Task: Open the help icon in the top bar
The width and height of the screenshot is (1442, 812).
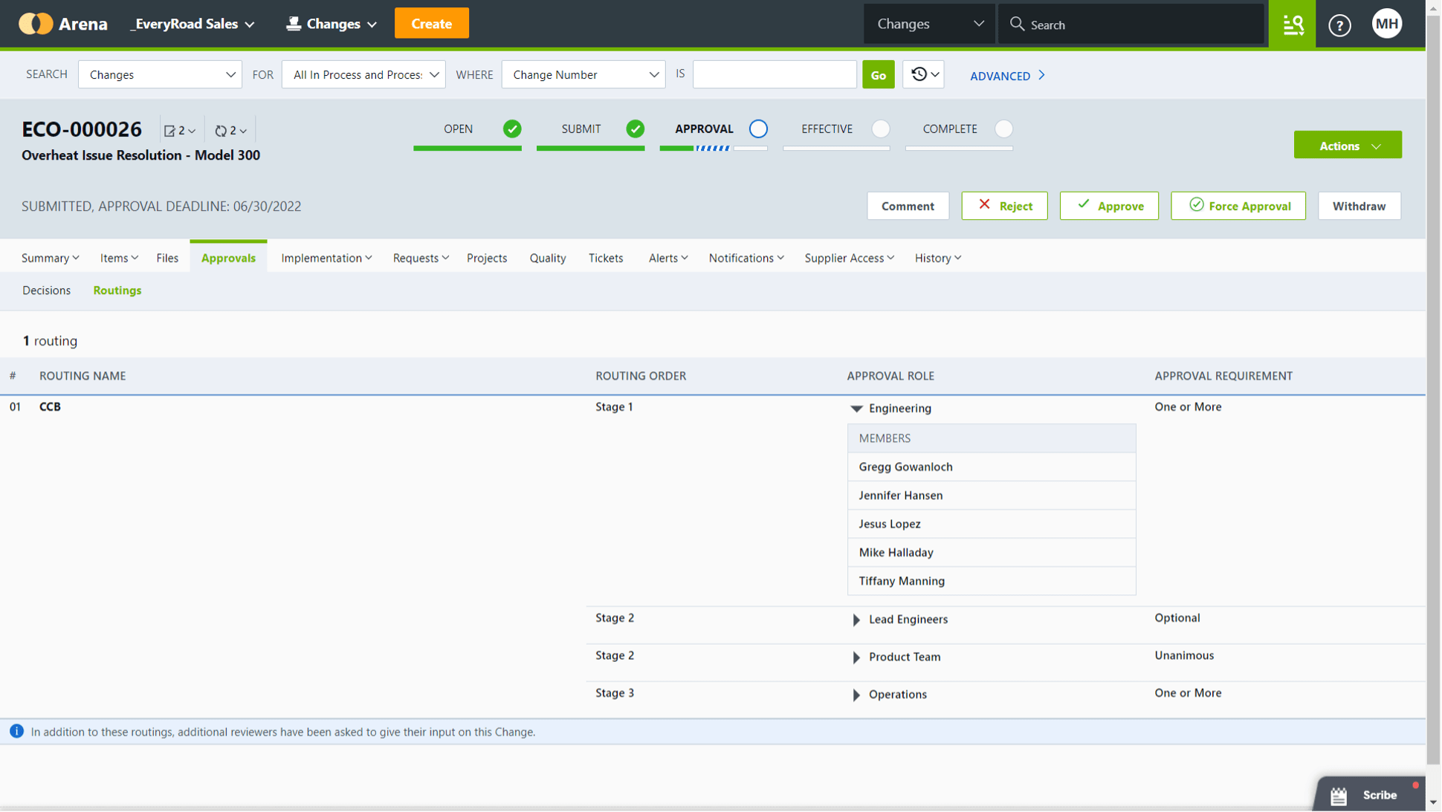Action: point(1339,25)
